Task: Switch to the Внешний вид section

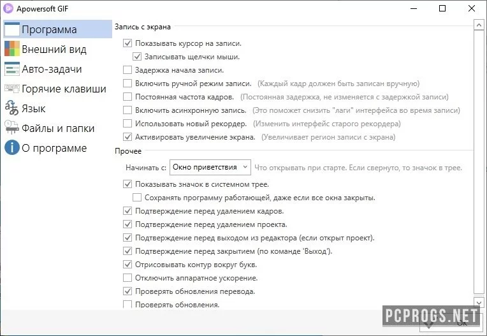Action: (x=54, y=49)
